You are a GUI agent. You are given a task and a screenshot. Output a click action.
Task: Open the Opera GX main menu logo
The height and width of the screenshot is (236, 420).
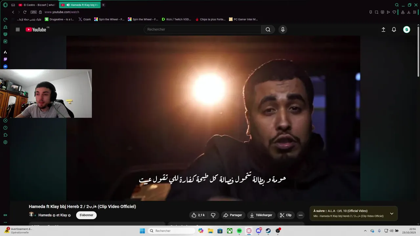pos(5,5)
